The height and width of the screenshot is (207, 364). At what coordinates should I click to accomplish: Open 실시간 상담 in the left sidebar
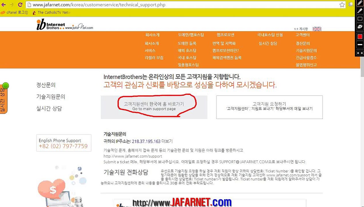49,109
